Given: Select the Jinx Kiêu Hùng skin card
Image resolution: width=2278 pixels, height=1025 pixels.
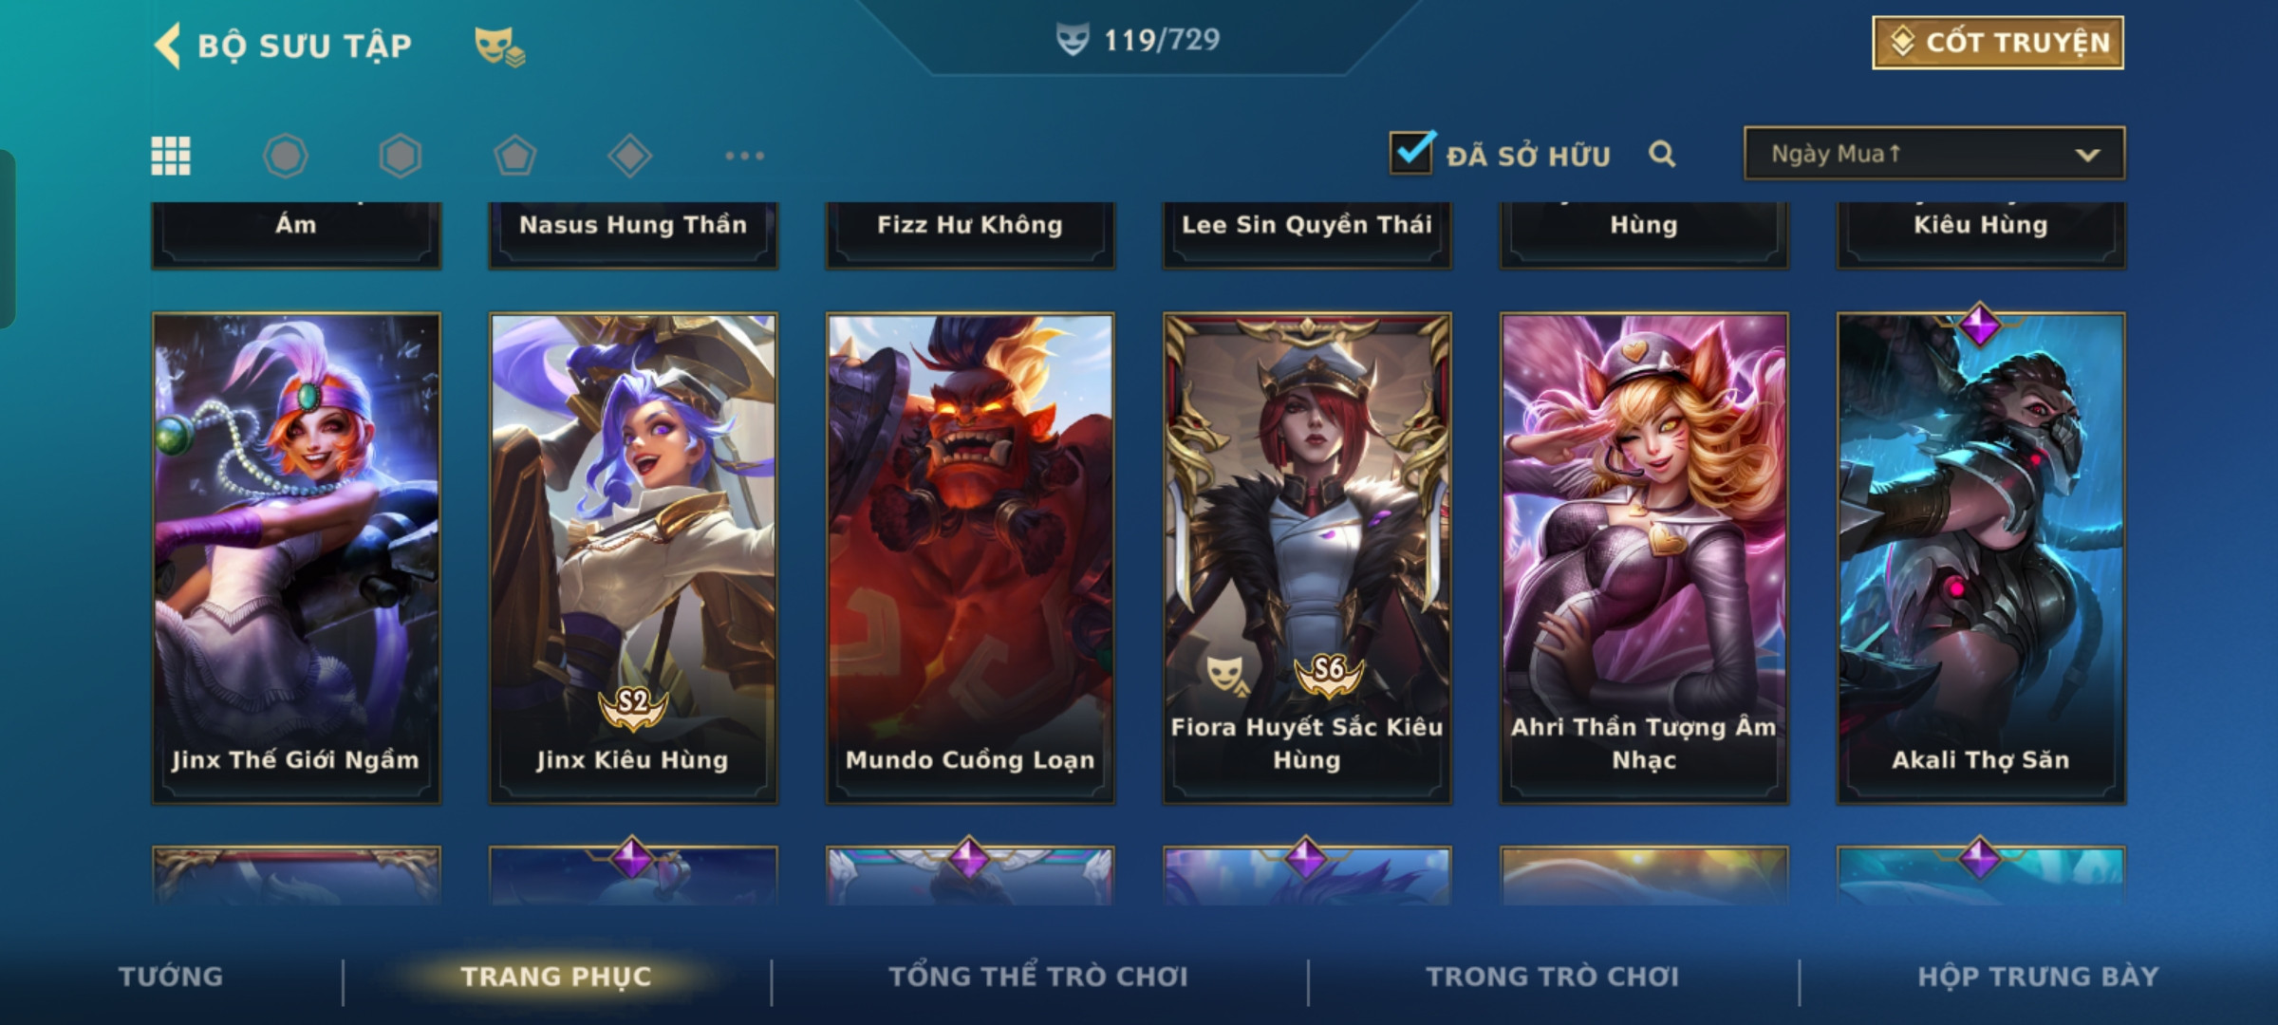Looking at the screenshot, I should point(633,558).
